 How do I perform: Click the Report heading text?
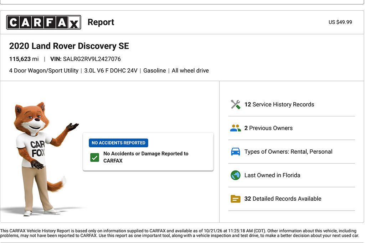pyautogui.click(x=101, y=22)
